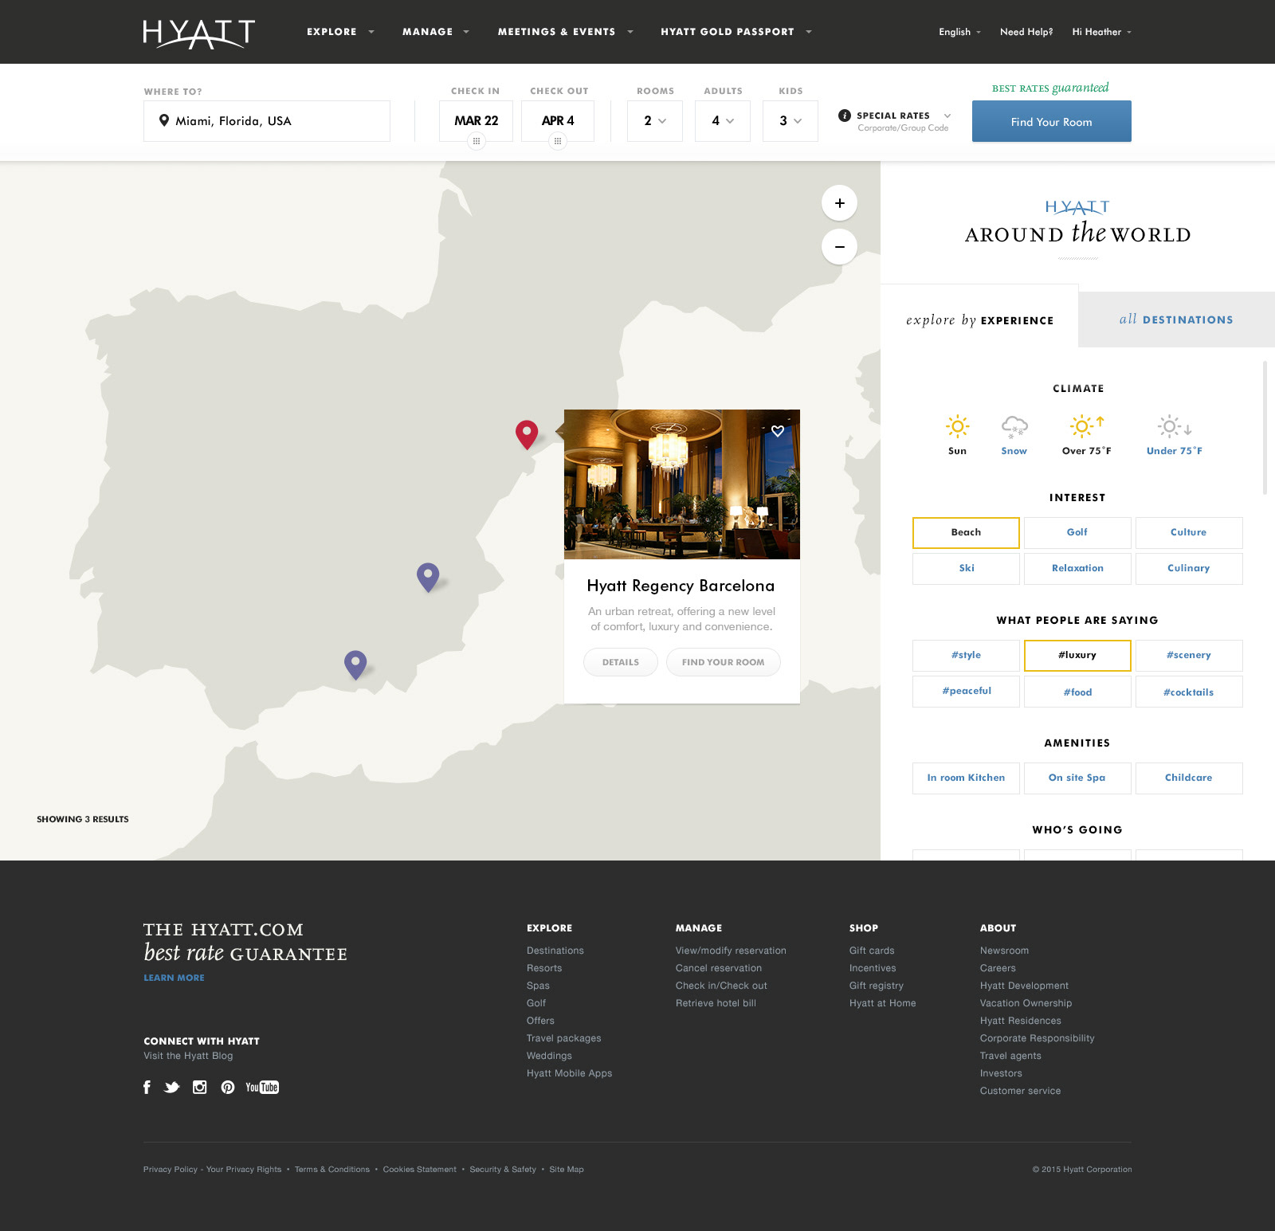This screenshot has width=1275, height=1231.
Task: Select the red Barcelona map pin
Action: click(527, 434)
